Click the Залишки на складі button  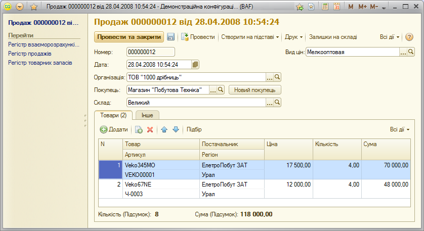[333, 37]
